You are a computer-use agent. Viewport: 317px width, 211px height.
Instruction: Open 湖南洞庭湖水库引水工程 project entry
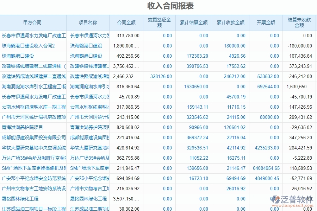87,87
